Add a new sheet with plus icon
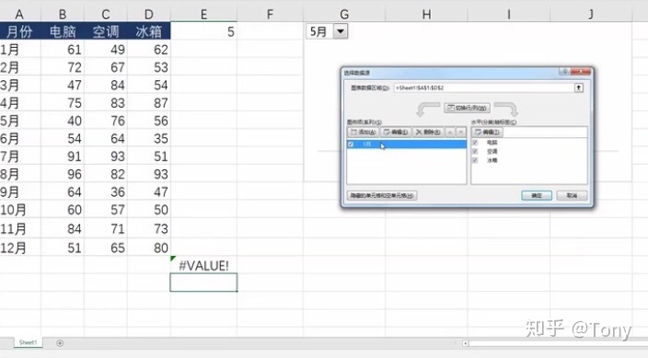The image size is (648, 358). tap(60, 343)
